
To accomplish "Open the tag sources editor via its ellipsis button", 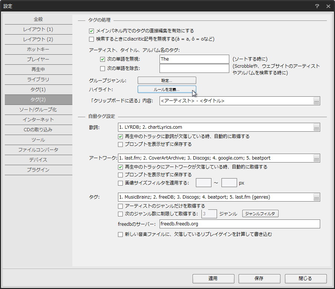I will (316, 197).
